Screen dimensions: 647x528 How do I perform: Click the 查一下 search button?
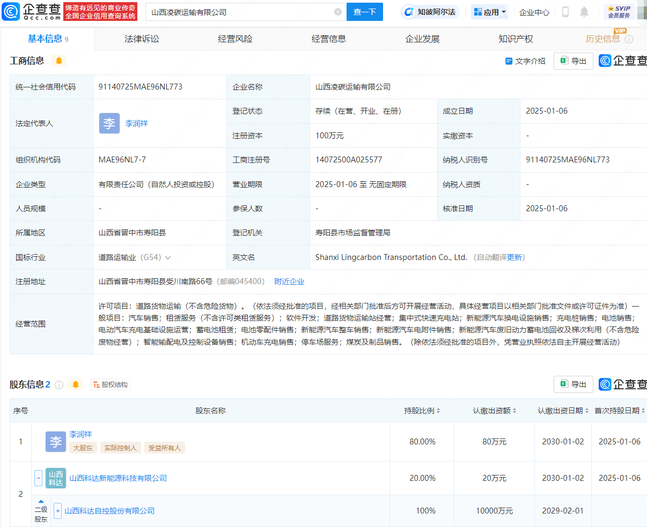pyautogui.click(x=365, y=12)
